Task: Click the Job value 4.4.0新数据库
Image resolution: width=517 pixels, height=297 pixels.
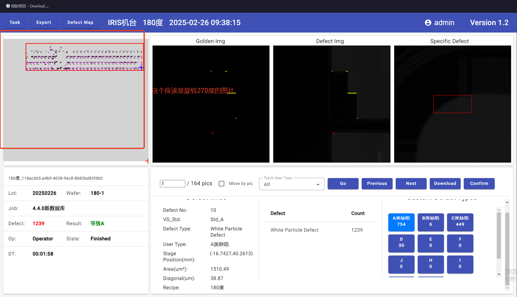Action: pos(49,208)
